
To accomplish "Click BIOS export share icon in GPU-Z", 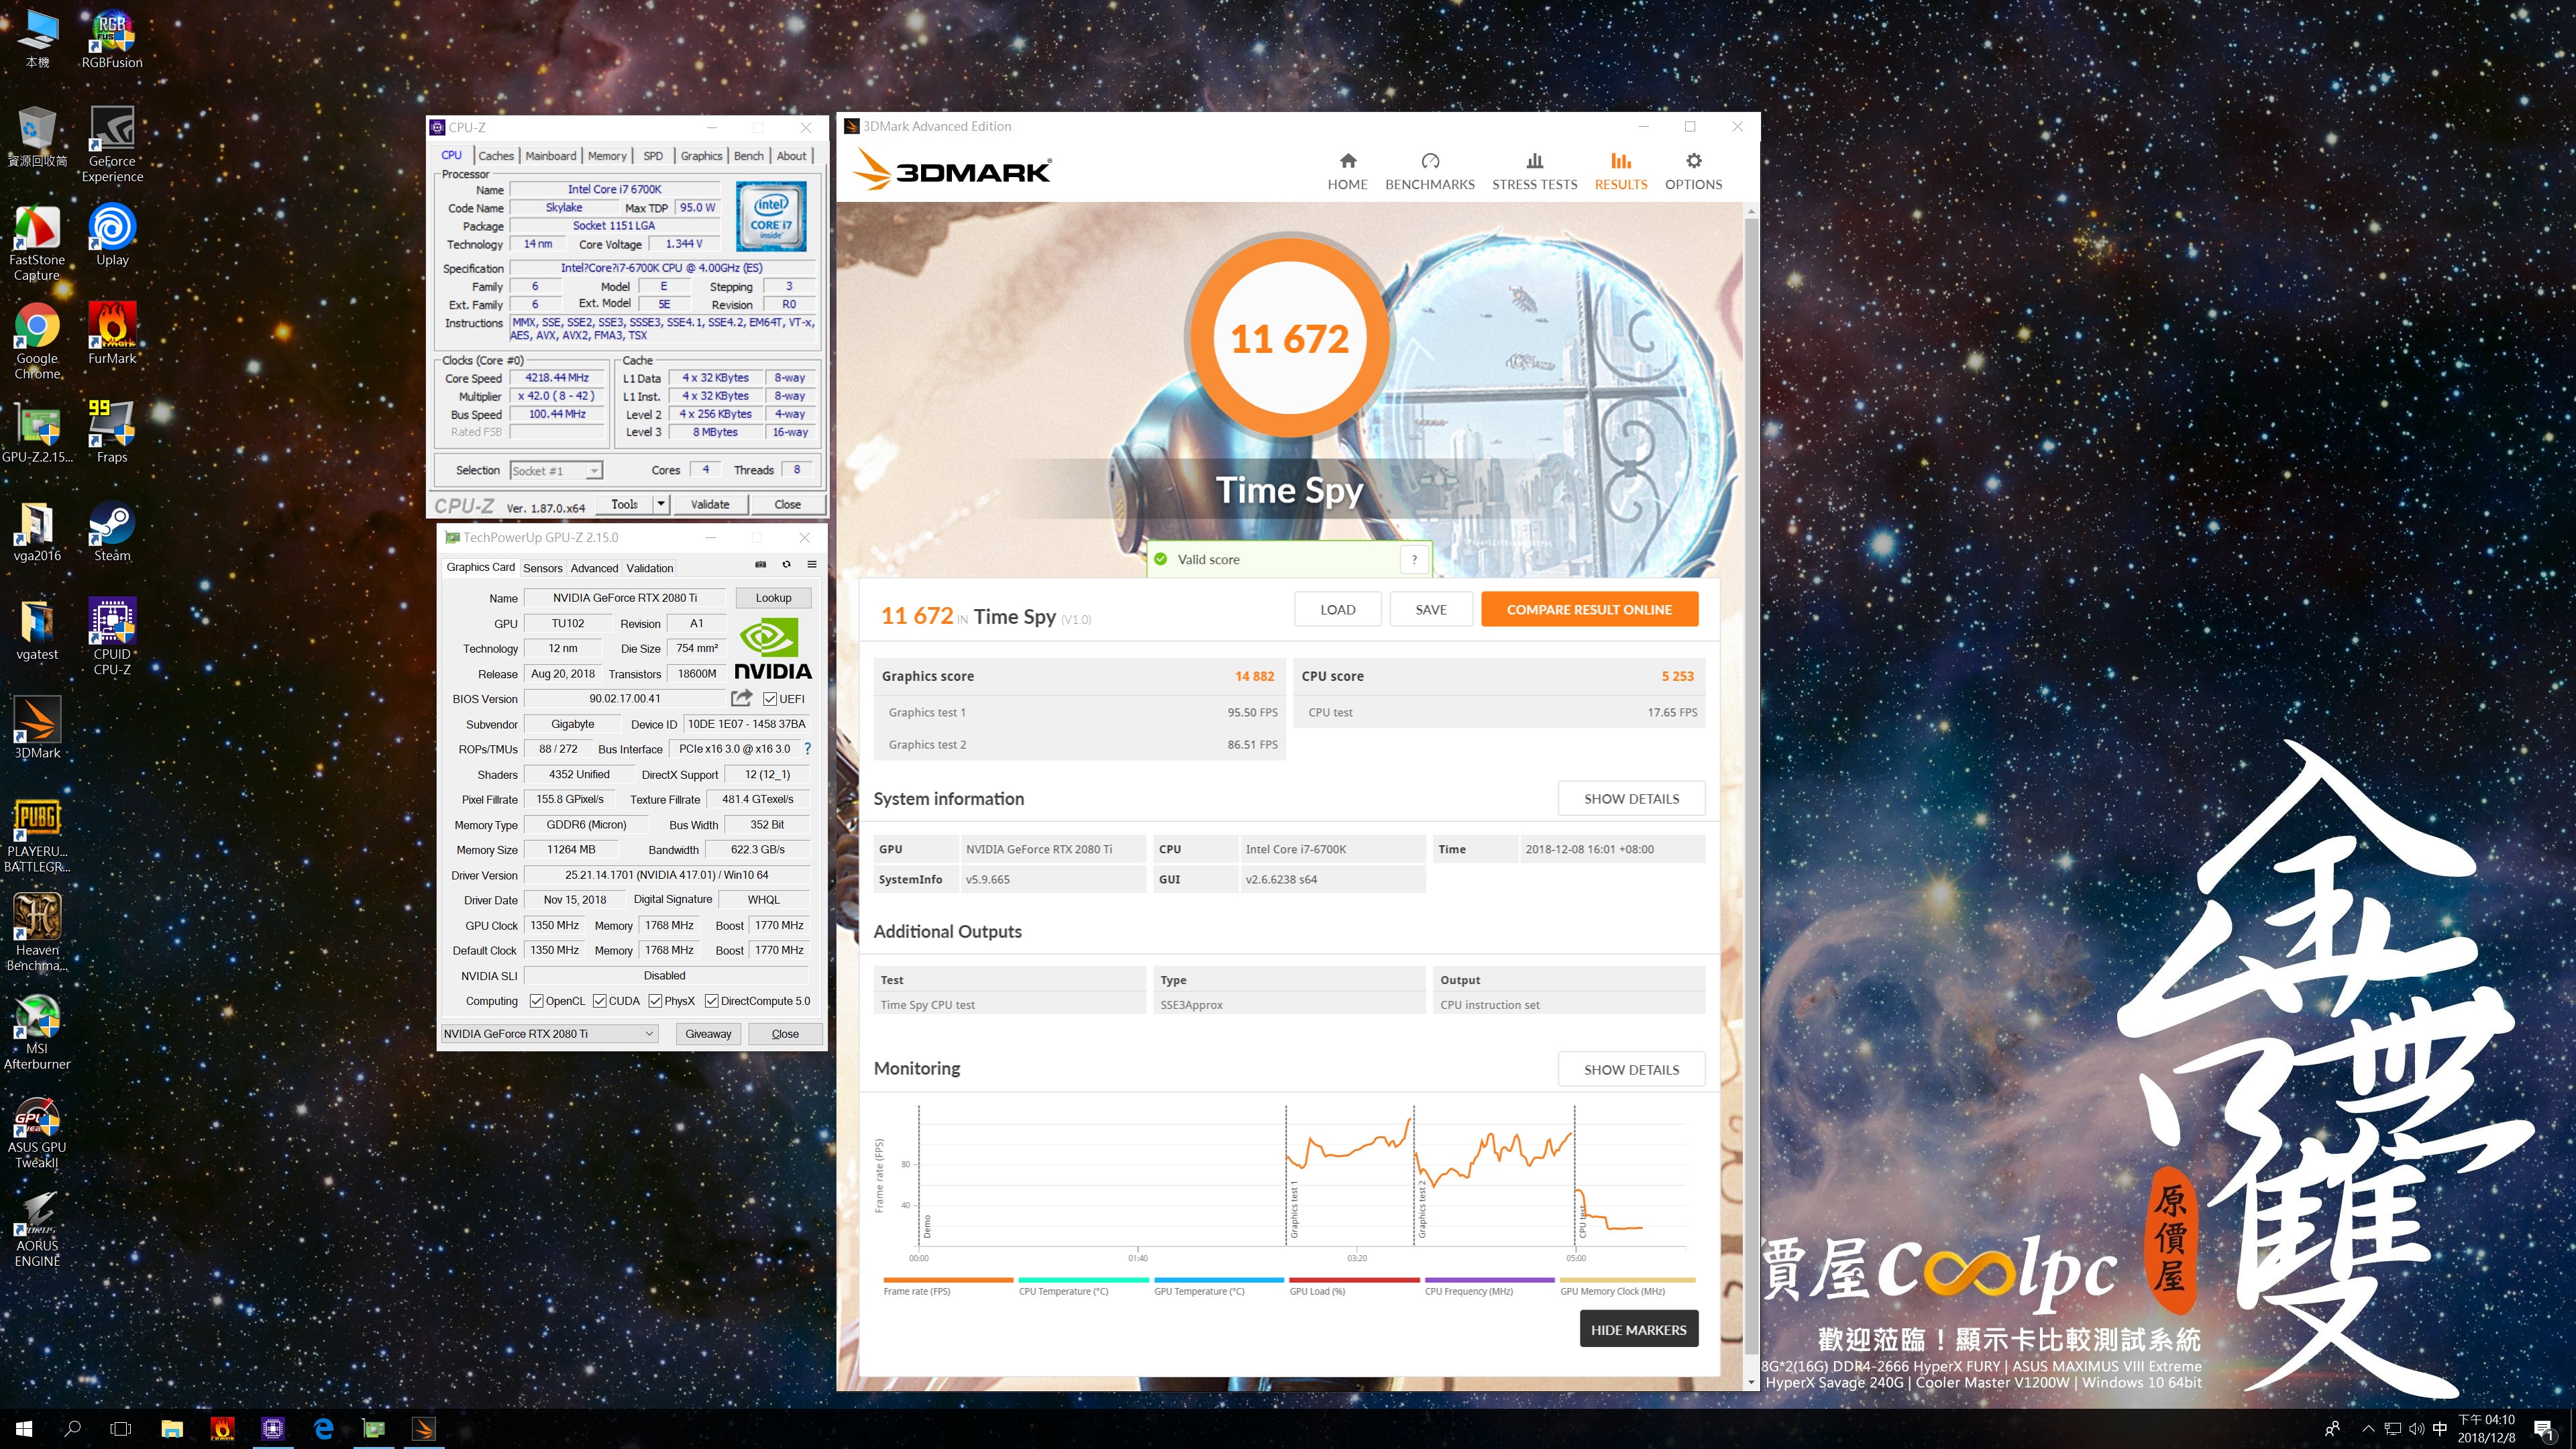I will point(742,698).
